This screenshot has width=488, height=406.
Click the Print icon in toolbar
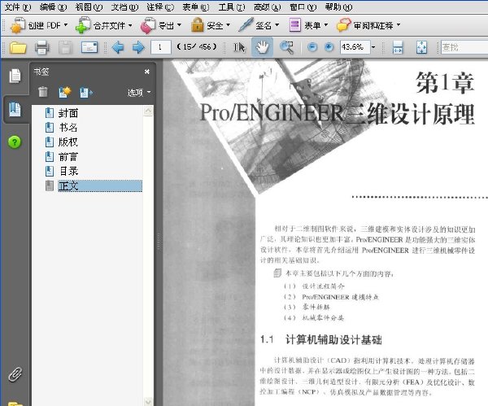[41, 47]
